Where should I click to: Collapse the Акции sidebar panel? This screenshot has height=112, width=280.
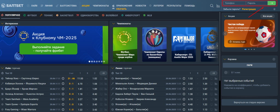tap(225, 16)
